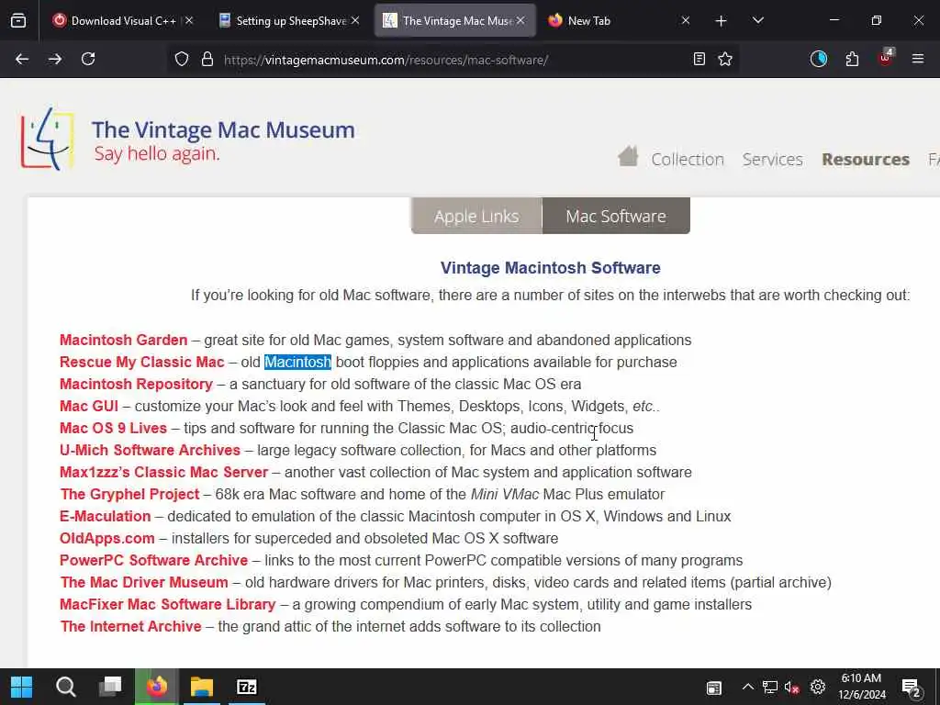Show hidden system tray icons
The image size is (940, 705).
(x=747, y=687)
